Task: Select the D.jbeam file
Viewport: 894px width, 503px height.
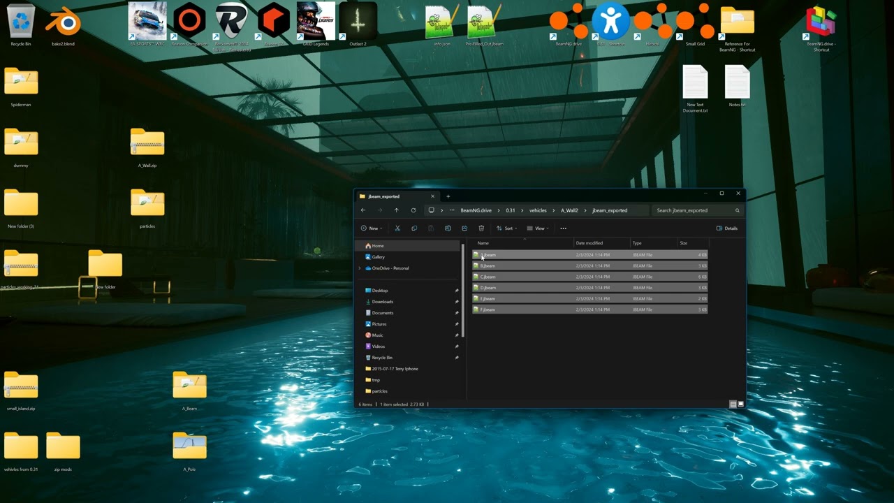Action: (x=590, y=288)
